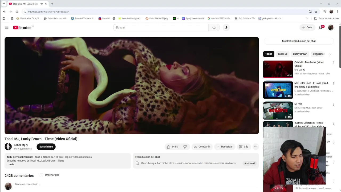This screenshot has height=192, width=341.
Task: Open Ordenar por comments sort dropdown
Action: point(50,175)
